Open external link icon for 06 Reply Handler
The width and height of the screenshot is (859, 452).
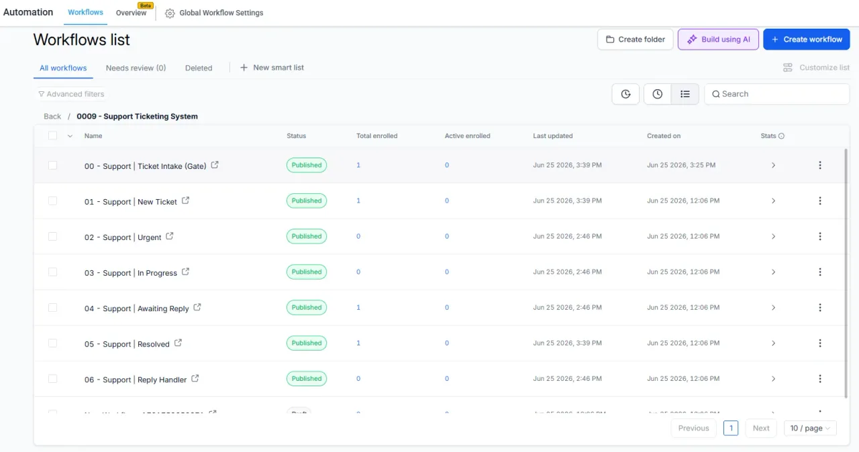195,378
